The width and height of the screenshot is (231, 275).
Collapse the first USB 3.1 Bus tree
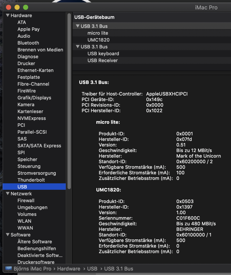coord(78,26)
